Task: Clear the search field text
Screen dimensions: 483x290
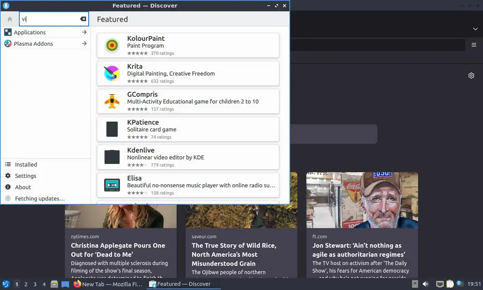Action: [x=83, y=19]
